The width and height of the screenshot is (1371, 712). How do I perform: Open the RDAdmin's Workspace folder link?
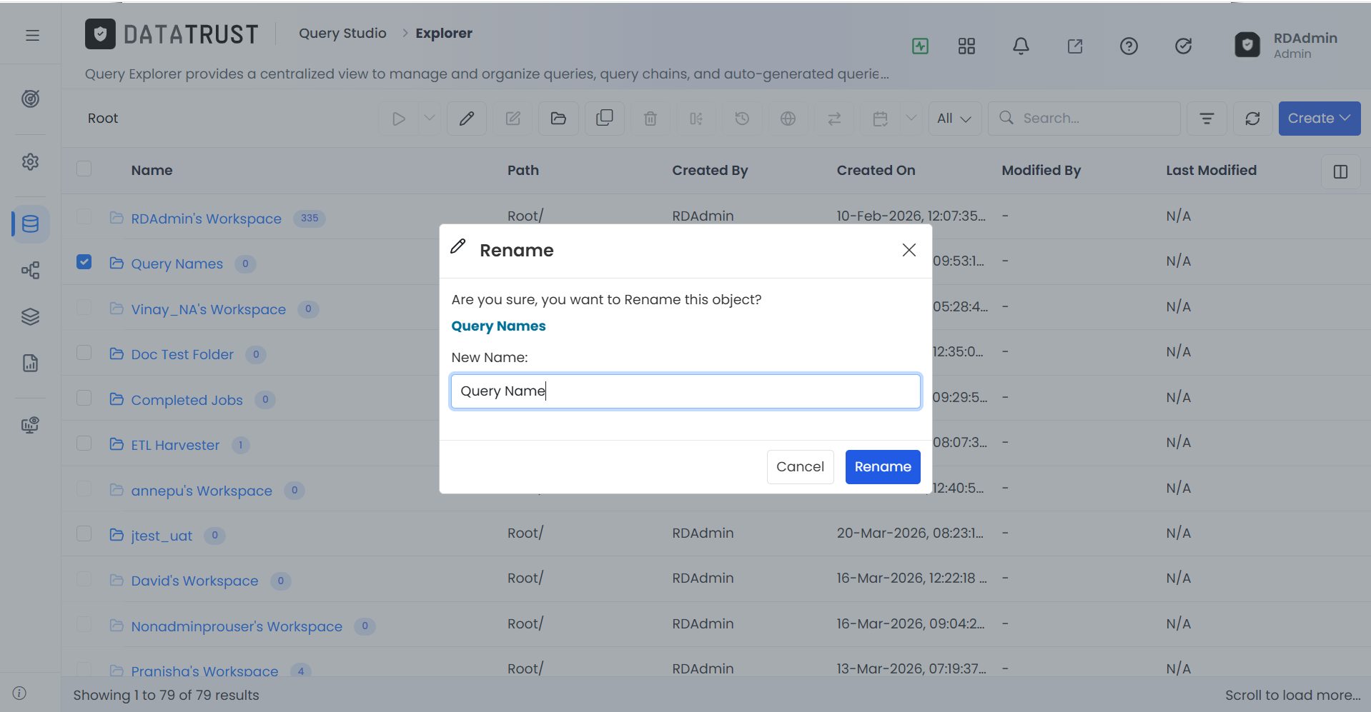pyautogui.click(x=206, y=219)
